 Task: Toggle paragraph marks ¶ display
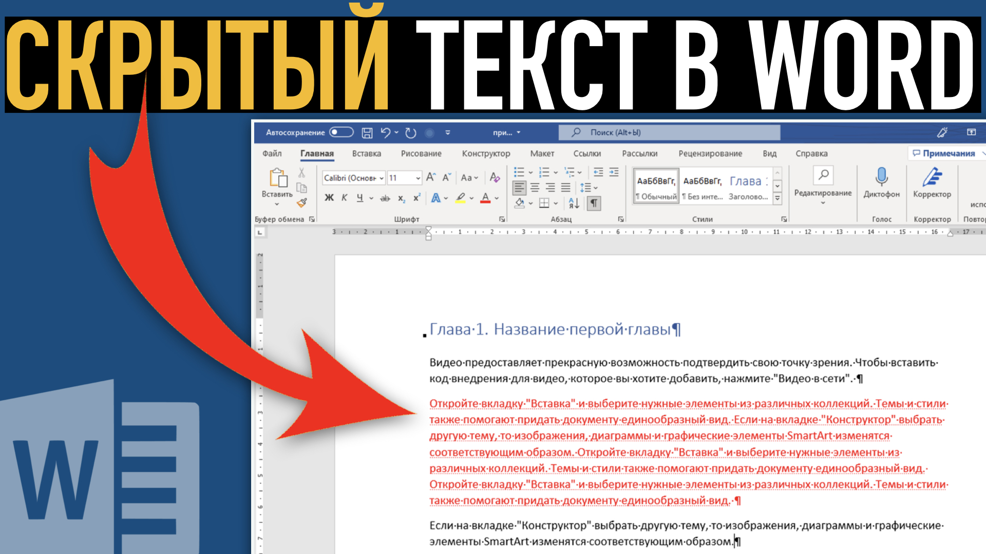coord(594,203)
